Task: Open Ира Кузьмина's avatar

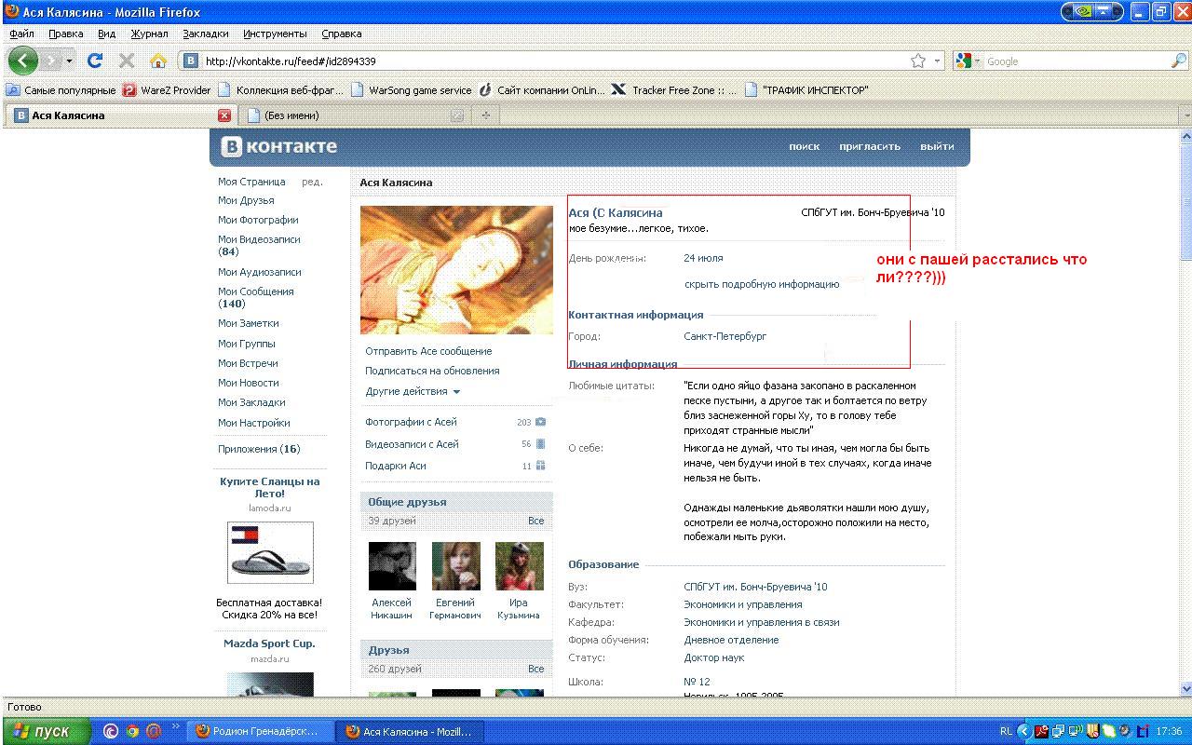Action: 519,566
